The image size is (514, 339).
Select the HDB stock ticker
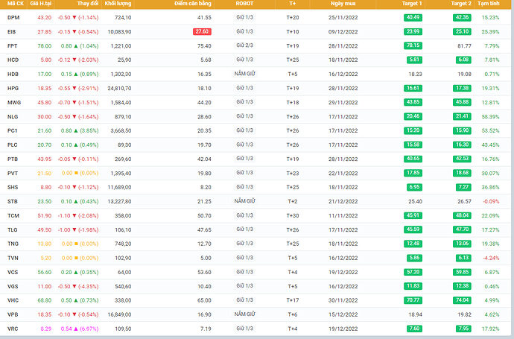point(13,74)
